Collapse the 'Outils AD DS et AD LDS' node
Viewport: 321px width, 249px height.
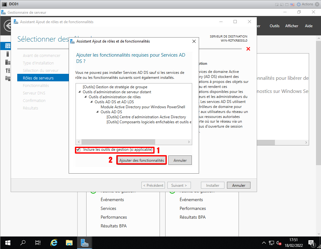click(x=92, y=102)
